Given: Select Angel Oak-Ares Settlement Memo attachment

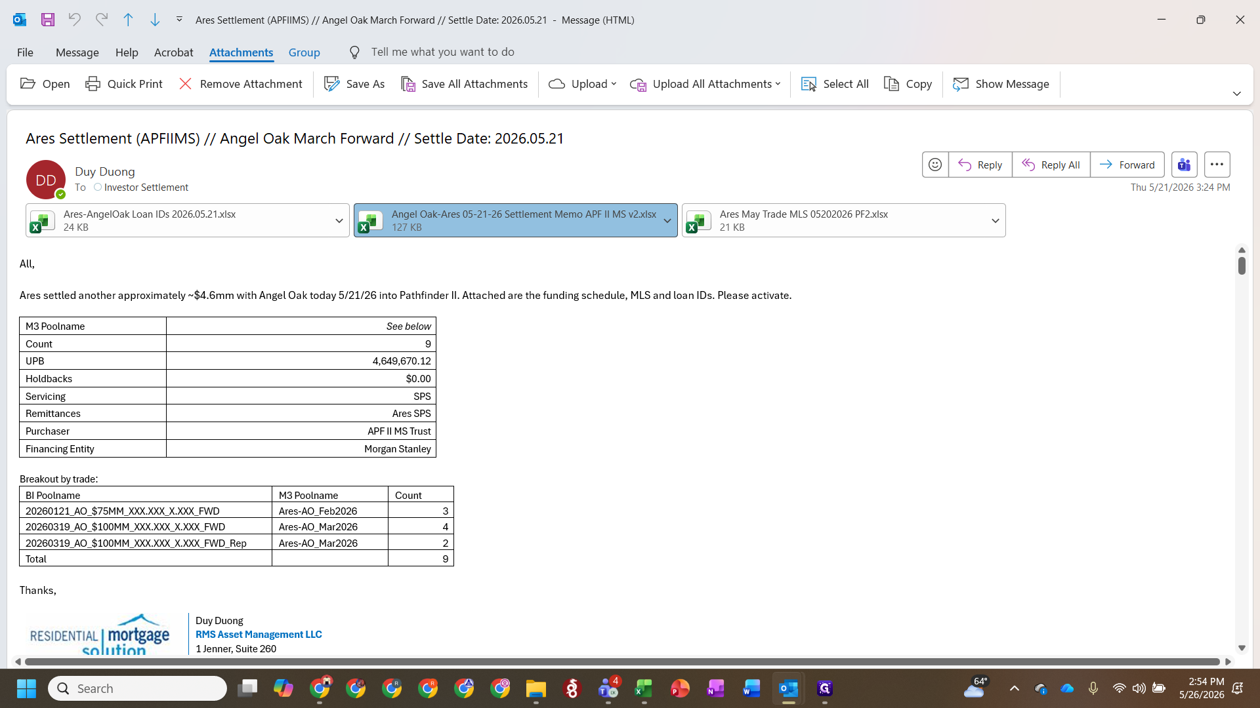Looking at the screenshot, I should 505,220.
